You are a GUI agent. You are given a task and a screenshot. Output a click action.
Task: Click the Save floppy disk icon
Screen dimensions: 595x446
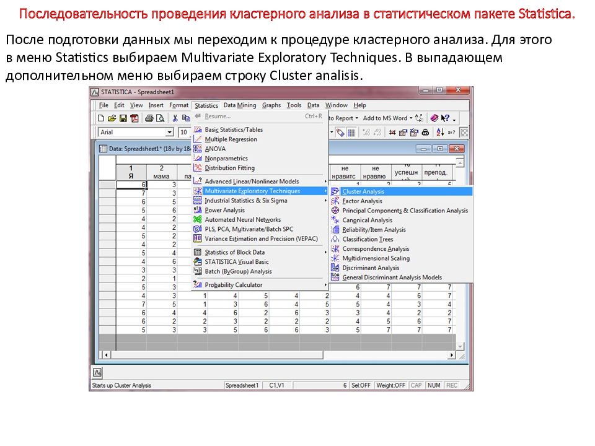(x=123, y=118)
